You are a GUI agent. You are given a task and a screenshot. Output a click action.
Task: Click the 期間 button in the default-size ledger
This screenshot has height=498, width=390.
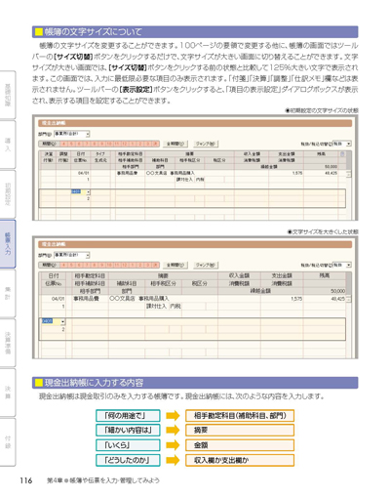(49, 144)
